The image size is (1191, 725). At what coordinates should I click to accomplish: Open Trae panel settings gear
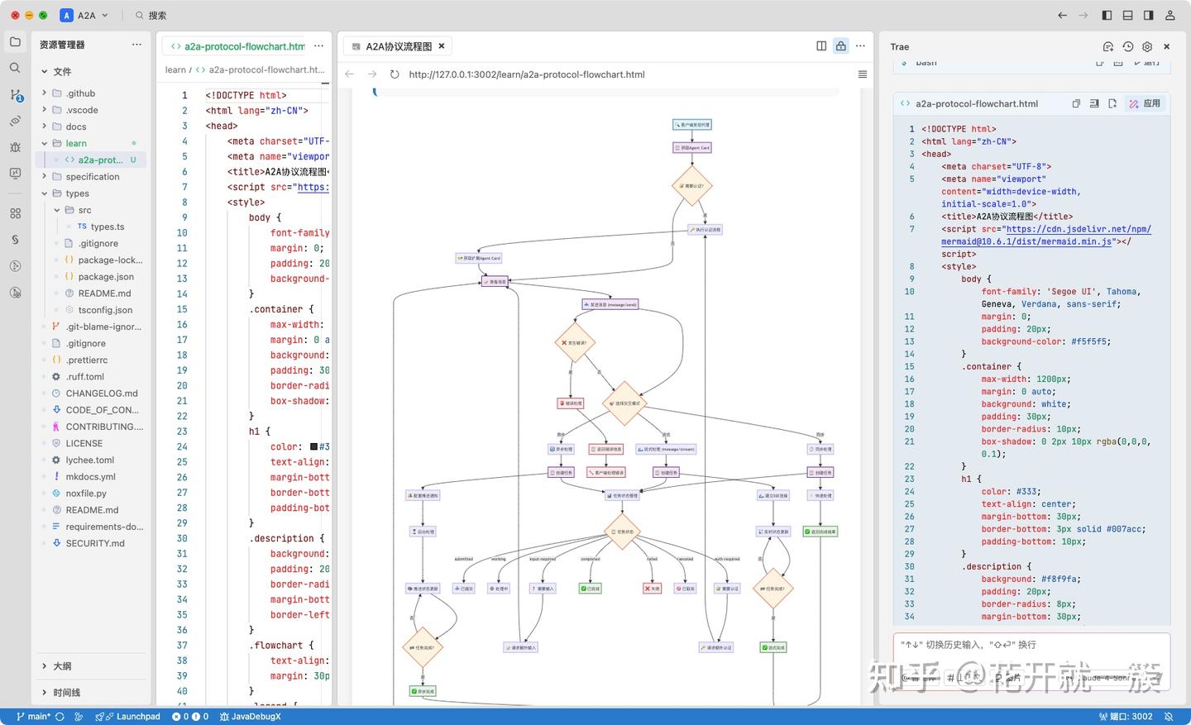point(1147,47)
